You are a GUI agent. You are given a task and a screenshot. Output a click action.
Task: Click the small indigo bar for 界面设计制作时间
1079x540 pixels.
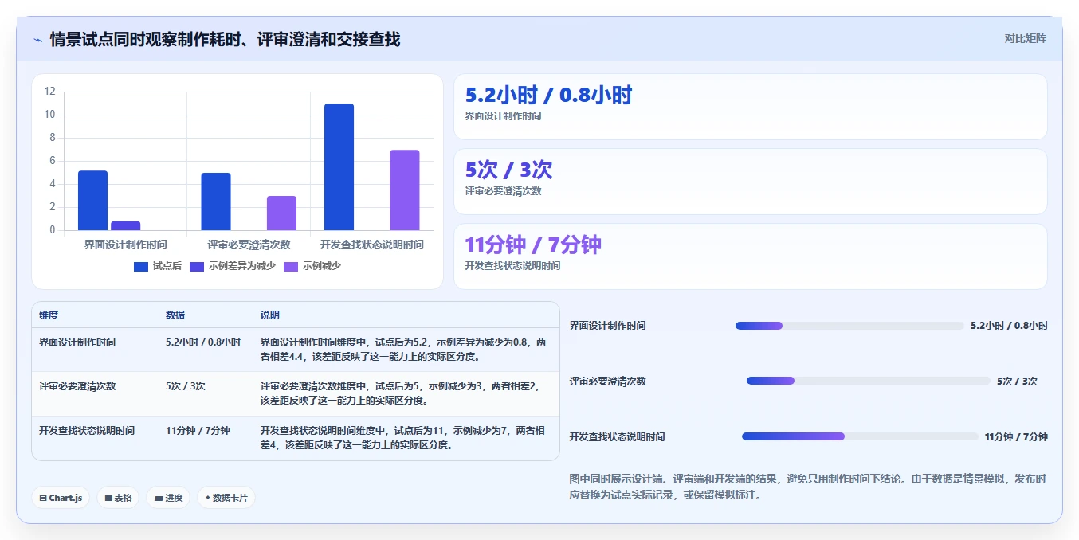coord(125,226)
